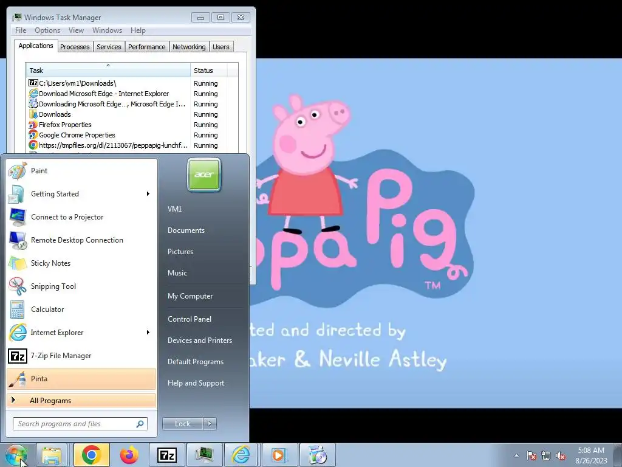Expand All Programs list
Viewport: 622px width, 467px height.
(81, 400)
